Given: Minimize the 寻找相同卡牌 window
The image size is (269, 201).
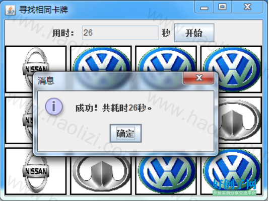Looking at the screenshot, I should tap(204, 7).
